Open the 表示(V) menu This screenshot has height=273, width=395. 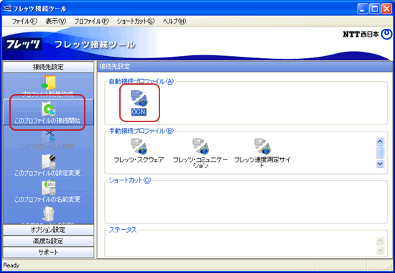coord(56,21)
